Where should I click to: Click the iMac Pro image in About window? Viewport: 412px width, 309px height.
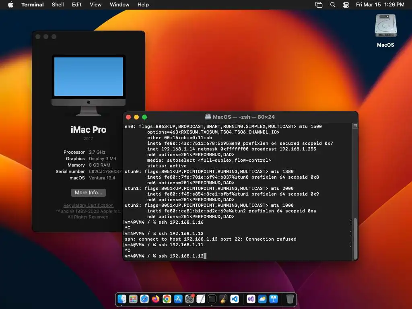coord(89,85)
